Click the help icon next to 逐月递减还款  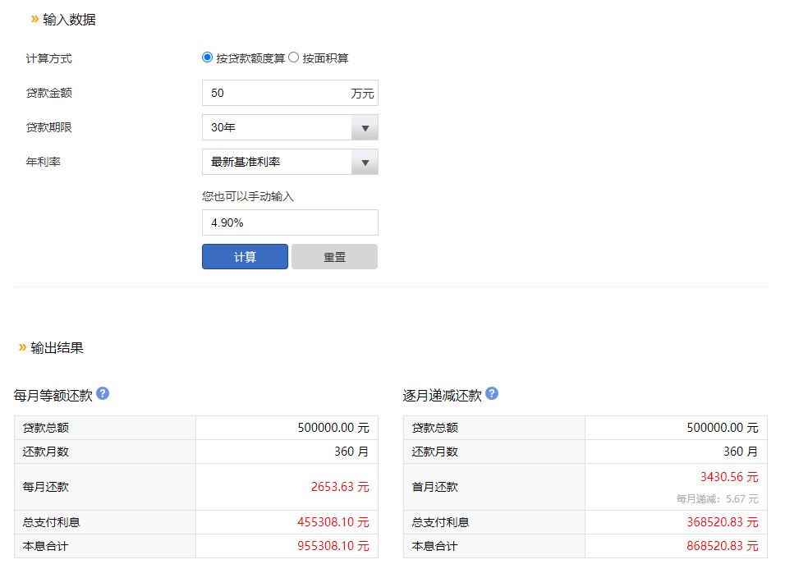pos(491,393)
